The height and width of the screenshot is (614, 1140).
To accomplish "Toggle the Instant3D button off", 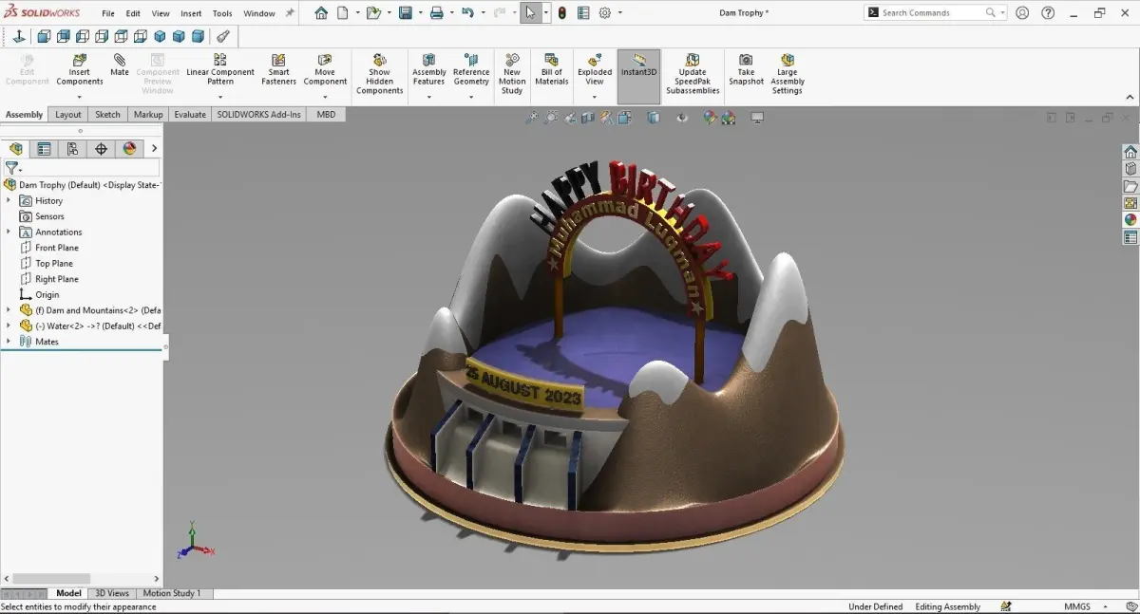I will [638, 77].
